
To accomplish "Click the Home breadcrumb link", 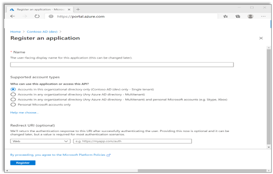I will (16, 32).
